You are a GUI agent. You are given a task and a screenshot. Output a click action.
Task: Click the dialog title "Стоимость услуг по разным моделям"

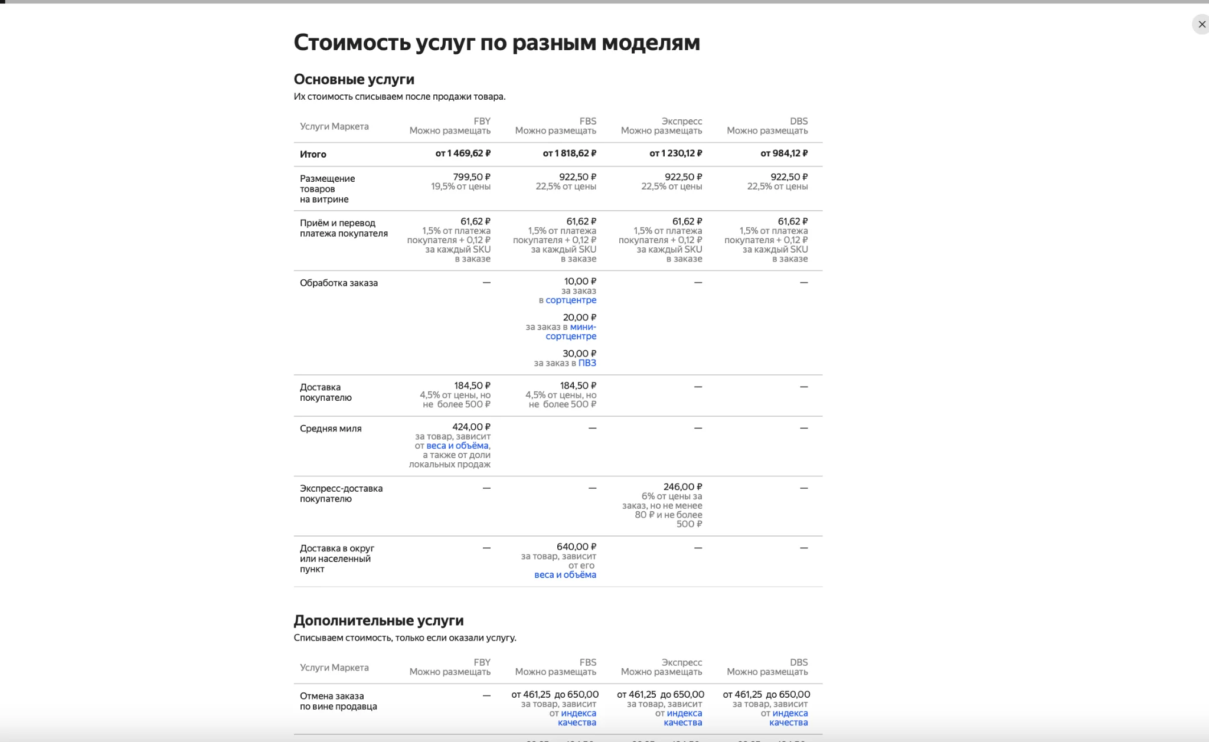coord(496,42)
